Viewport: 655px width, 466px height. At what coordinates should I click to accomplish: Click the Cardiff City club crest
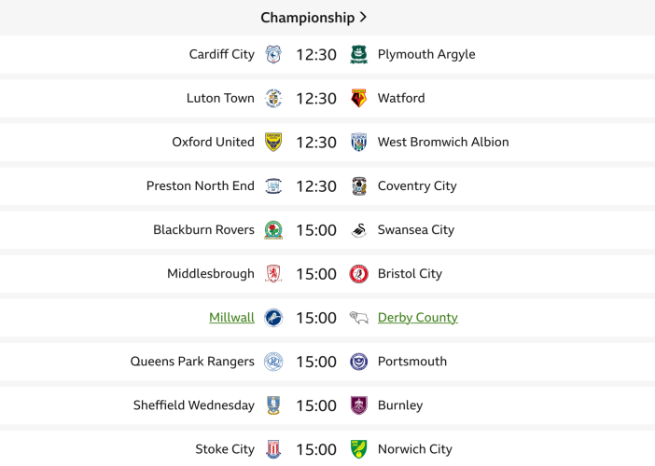pyautogui.click(x=273, y=54)
